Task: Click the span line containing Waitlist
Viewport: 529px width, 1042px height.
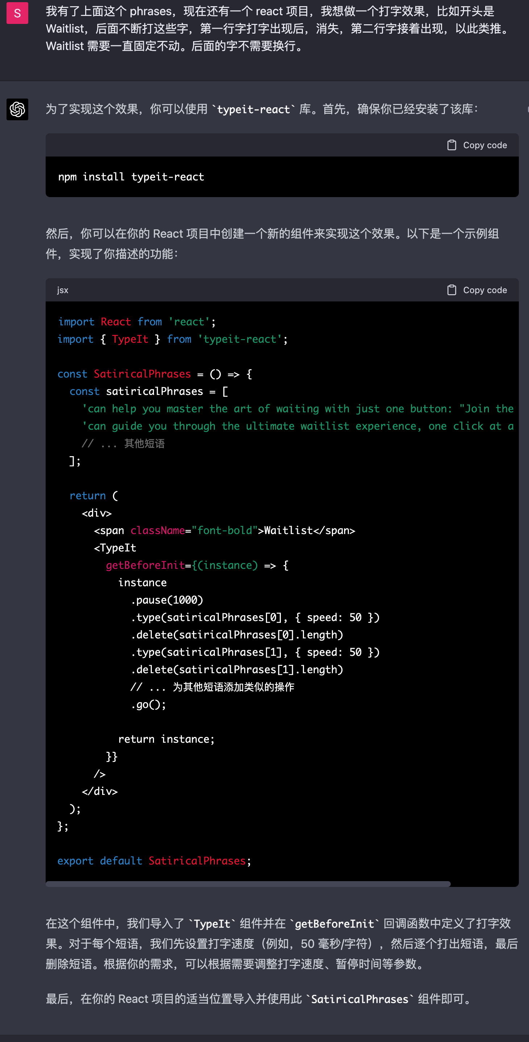Action: [224, 530]
